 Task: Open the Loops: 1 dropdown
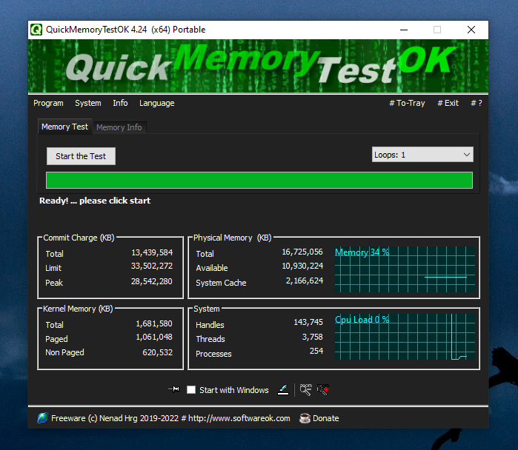point(422,155)
